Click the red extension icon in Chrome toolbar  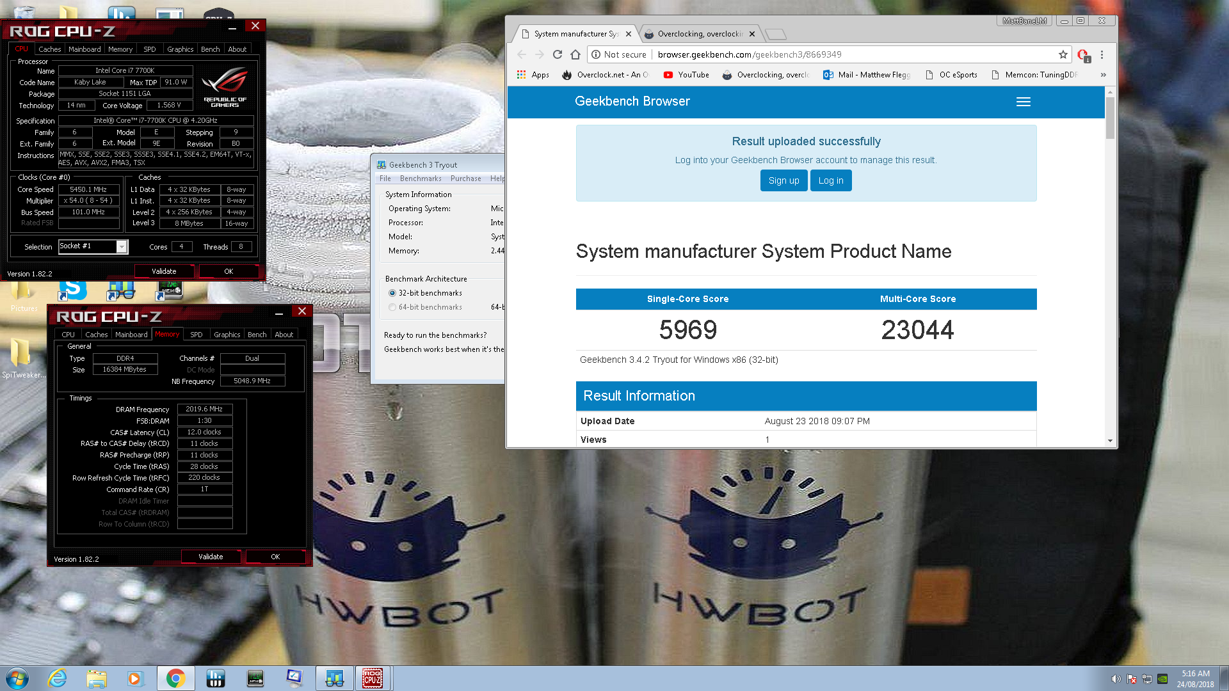point(1083,55)
